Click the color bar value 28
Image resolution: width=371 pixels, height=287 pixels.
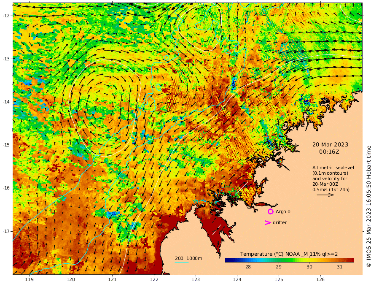click(248, 267)
